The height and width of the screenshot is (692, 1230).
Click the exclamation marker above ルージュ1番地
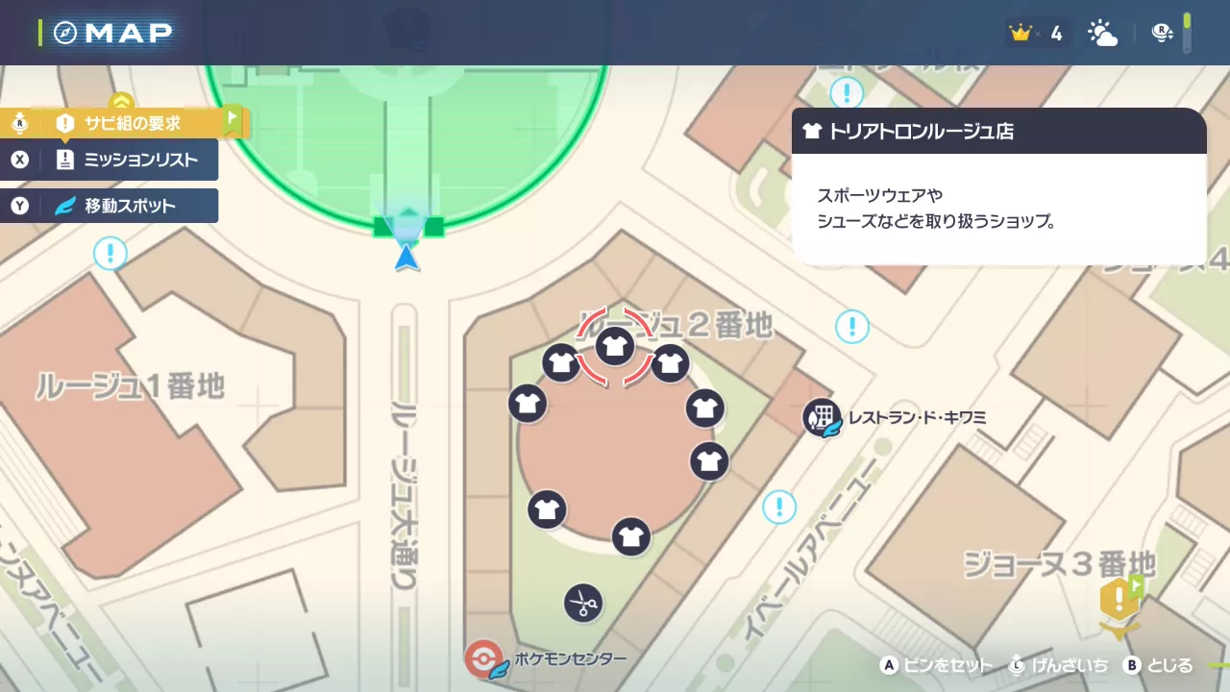(x=111, y=253)
